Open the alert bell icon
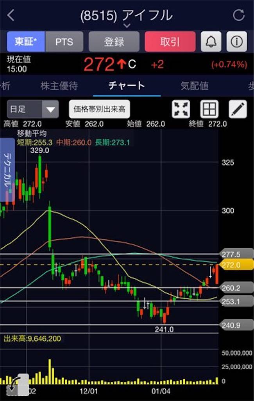The height and width of the screenshot is (401, 254). 211,42
